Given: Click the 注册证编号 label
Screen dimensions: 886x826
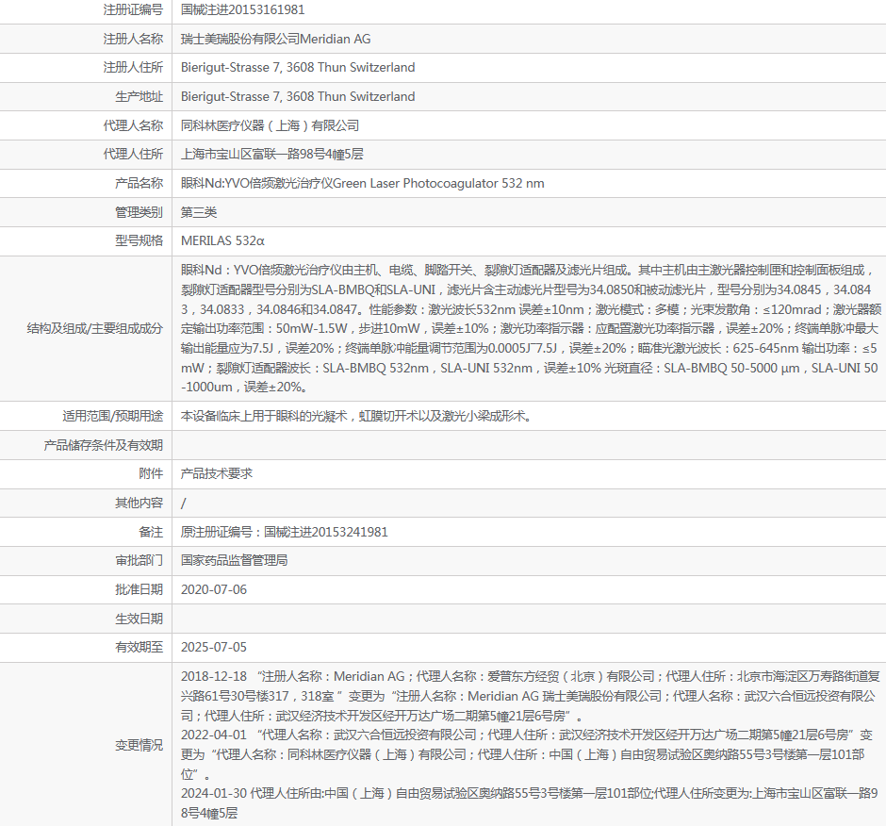Looking at the screenshot, I should [x=133, y=9].
